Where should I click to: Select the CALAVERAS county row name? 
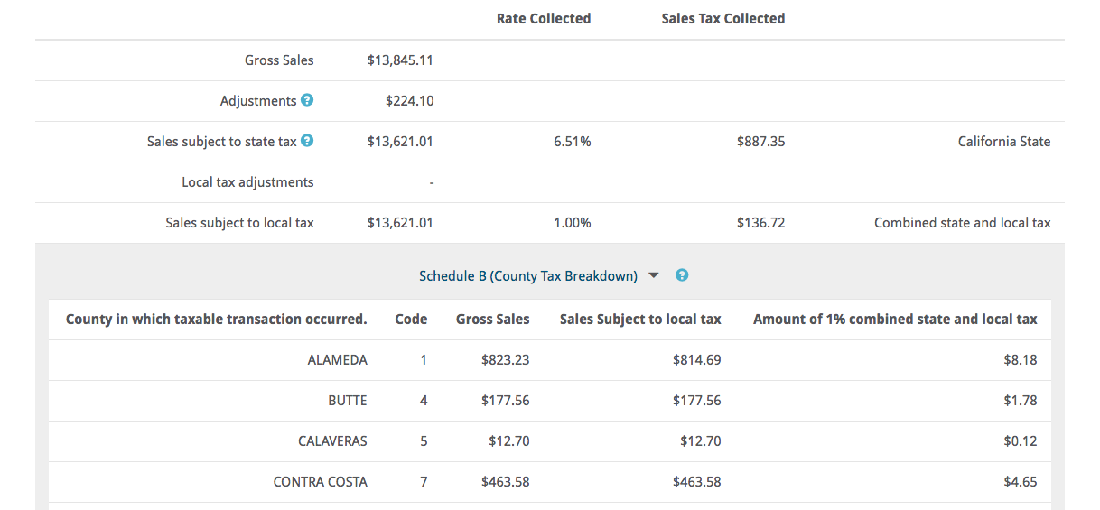click(332, 441)
